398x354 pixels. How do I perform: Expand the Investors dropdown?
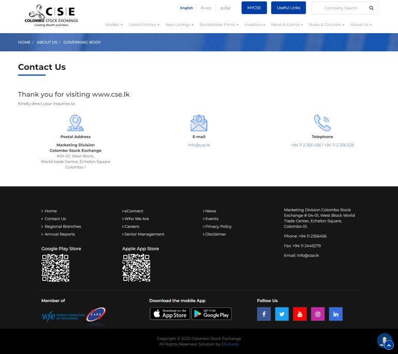[x=254, y=25]
